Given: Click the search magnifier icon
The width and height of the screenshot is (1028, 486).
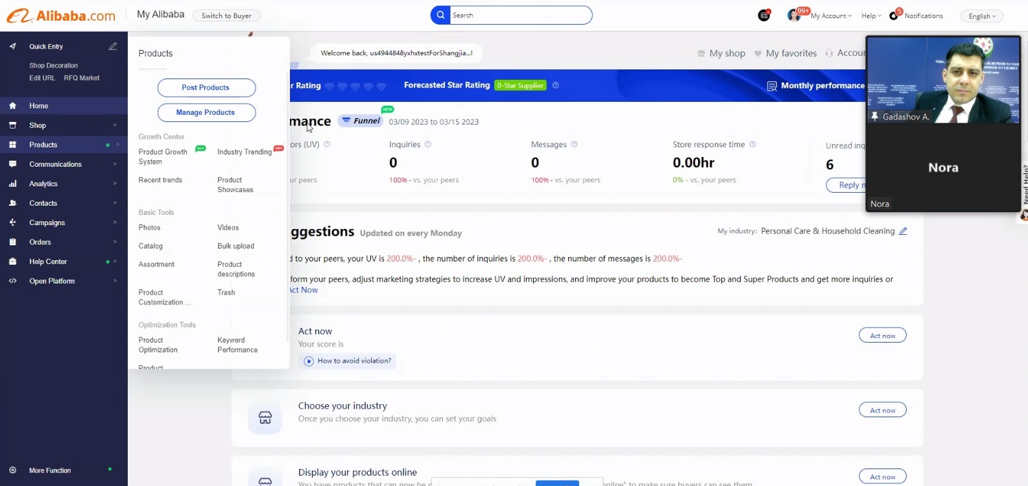Looking at the screenshot, I should (x=440, y=15).
